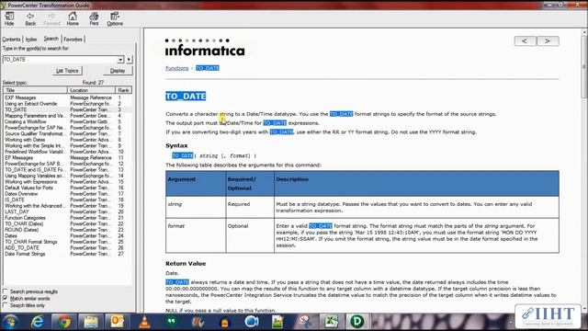Viewport: 588px width, 331px height.
Task: Open Google Chrome from the taskbar
Action: [x=63, y=322]
